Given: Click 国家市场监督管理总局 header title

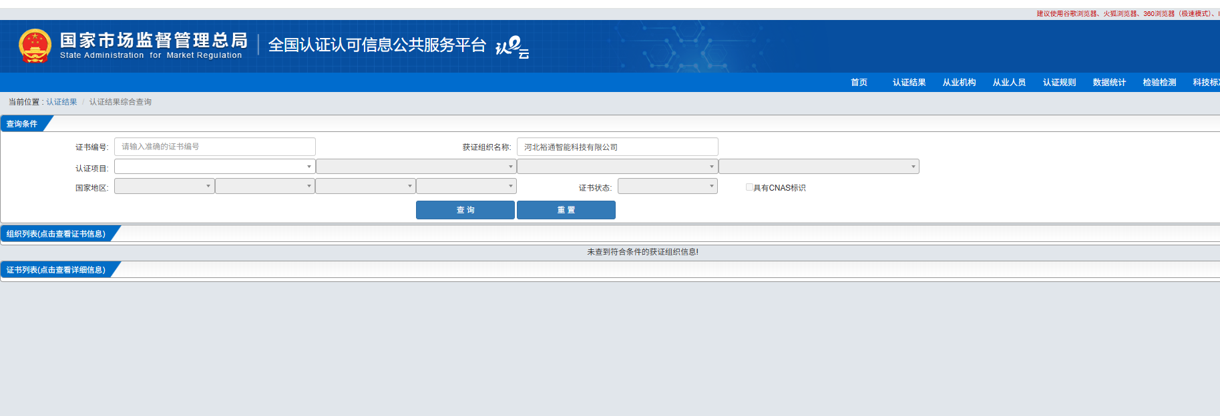Looking at the screenshot, I should [154, 40].
